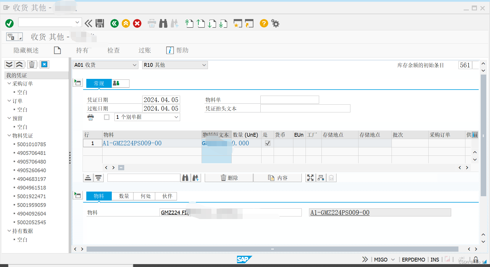490x267 pixels.
Task: Maximize the item table with the fullscreen icon
Action: coord(310,178)
